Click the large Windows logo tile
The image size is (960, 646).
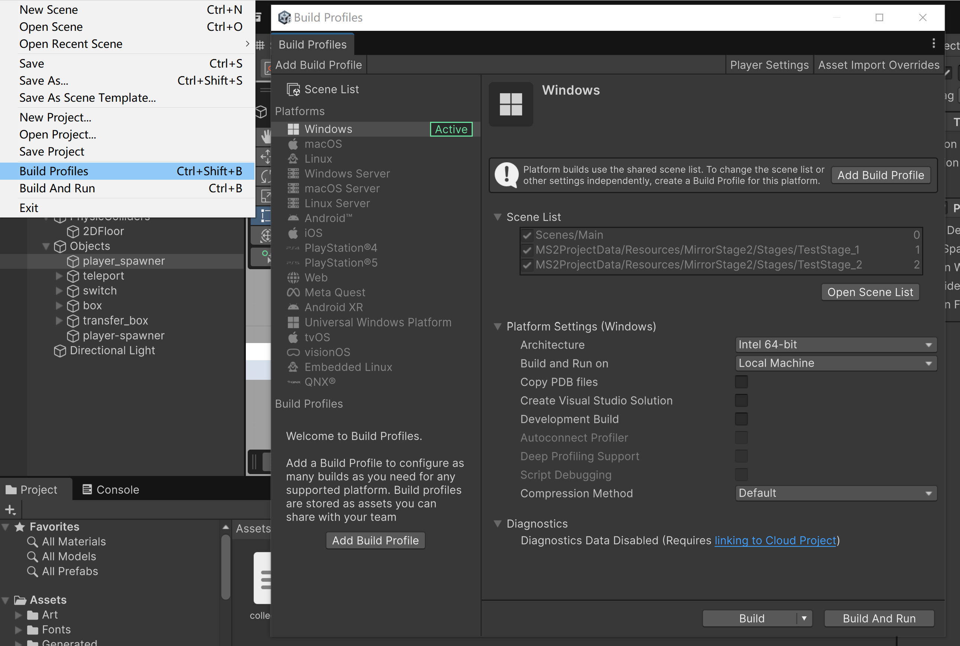pyautogui.click(x=511, y=104)
